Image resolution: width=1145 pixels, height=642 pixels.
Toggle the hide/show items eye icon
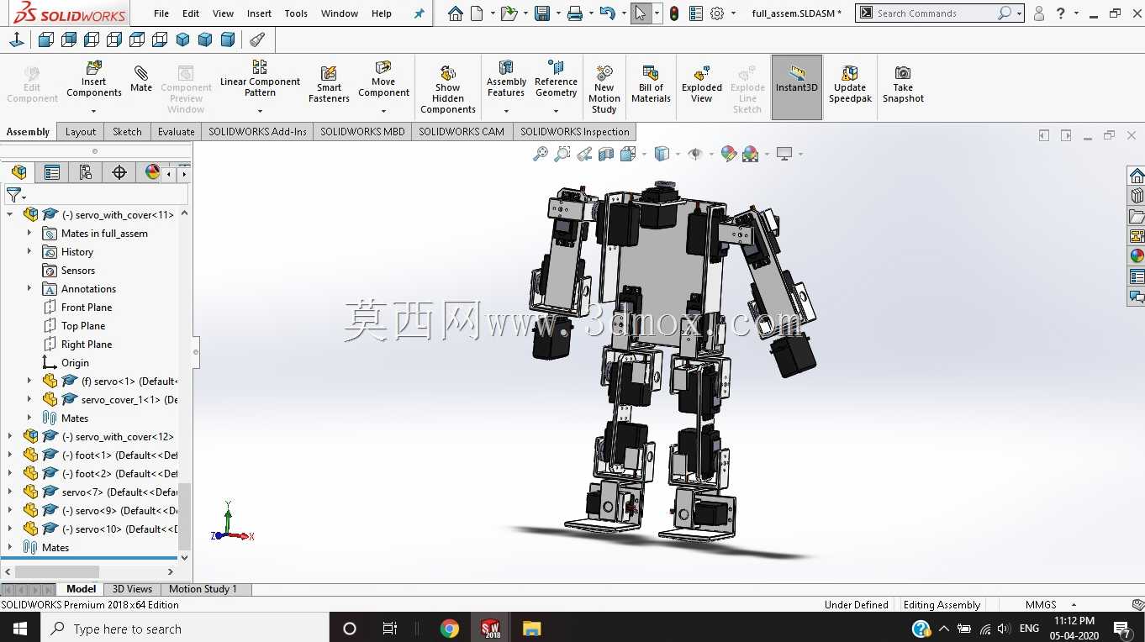[x=694, y=154]
